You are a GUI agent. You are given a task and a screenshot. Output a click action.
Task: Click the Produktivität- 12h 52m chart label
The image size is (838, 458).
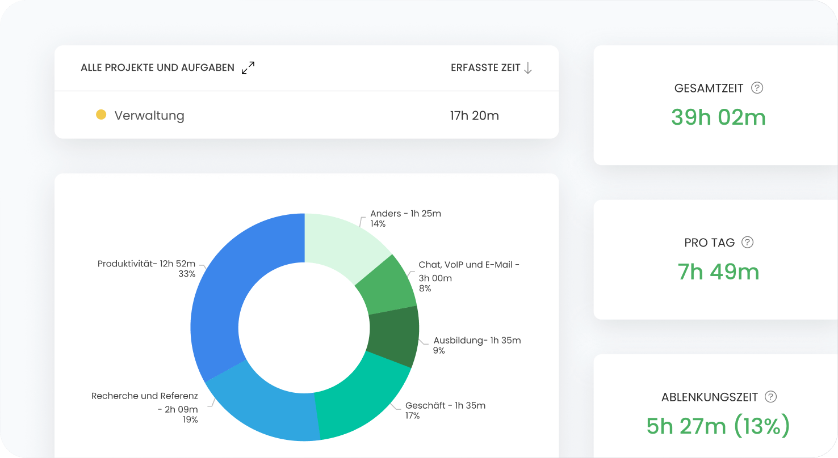(x=146, y=264)
